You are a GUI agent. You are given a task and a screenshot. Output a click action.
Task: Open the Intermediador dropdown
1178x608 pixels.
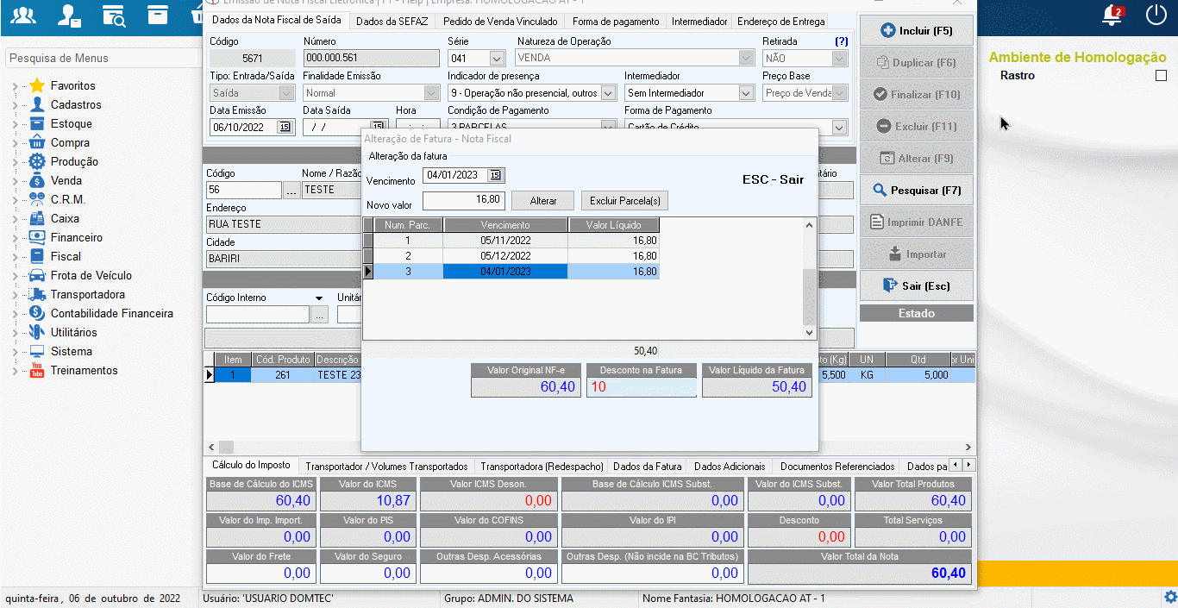click(747, 93)
